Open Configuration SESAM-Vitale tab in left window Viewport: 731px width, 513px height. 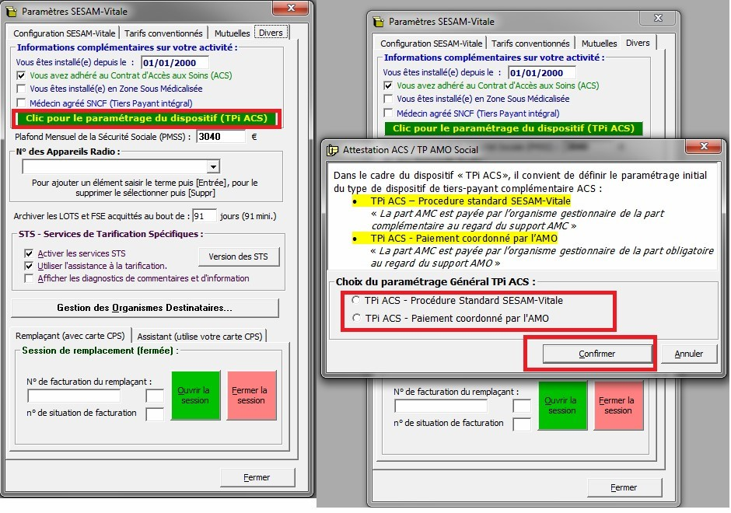64,33
